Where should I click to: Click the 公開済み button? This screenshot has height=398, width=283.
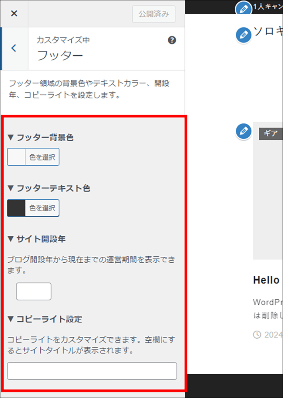[153, 14]
